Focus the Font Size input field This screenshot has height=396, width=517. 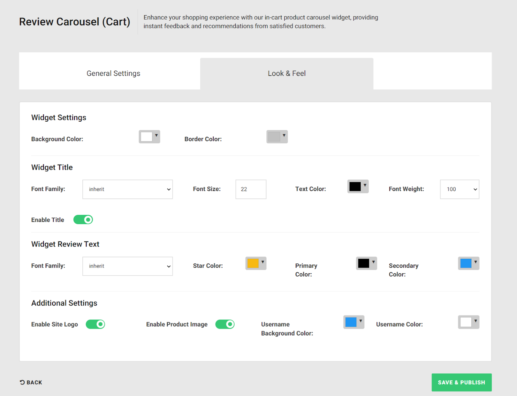[251, 189]
